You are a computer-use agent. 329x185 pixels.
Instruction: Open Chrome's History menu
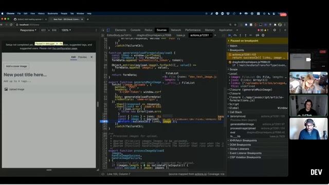[41, 13]
